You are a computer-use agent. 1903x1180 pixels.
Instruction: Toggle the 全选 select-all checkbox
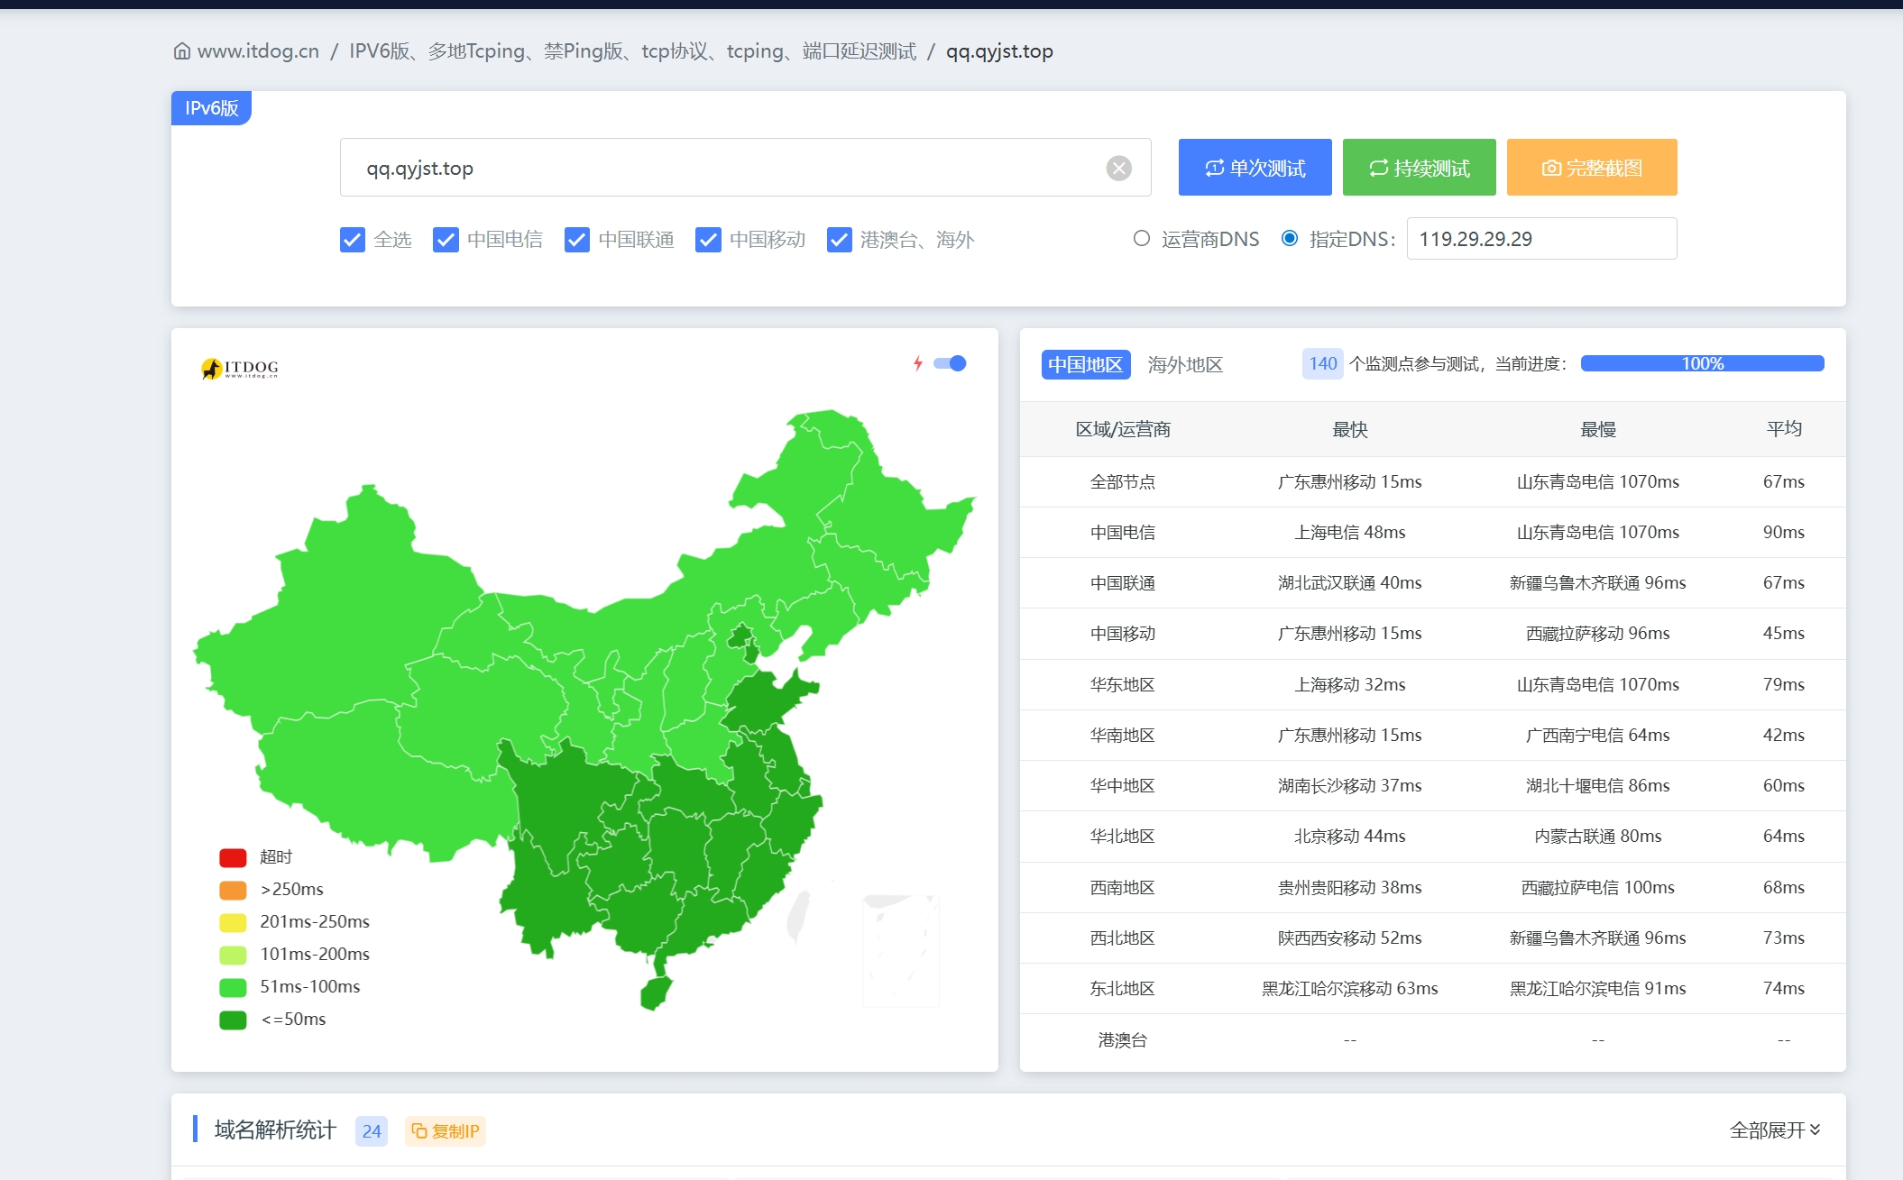[x=352, y=240]
